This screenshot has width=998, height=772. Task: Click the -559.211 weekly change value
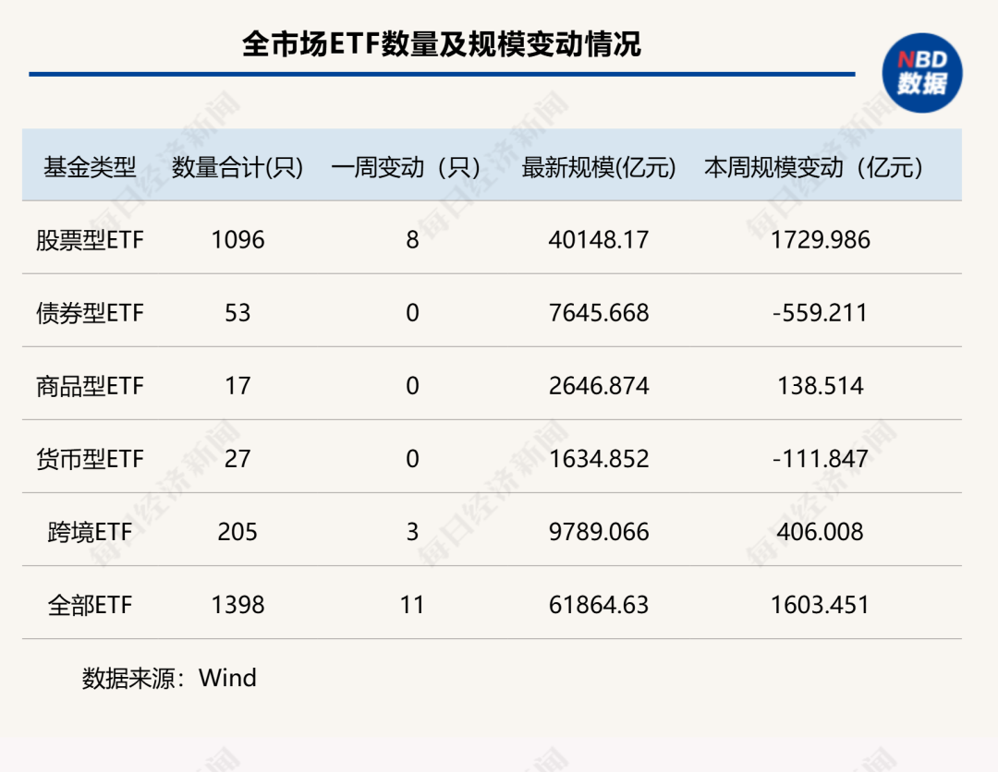[x=820, y=313]
